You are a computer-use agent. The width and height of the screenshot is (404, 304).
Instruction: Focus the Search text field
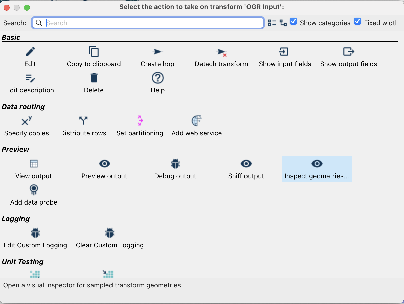click(x=152, y=23)
